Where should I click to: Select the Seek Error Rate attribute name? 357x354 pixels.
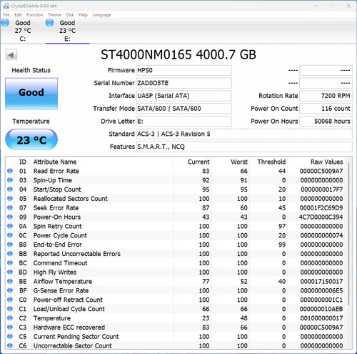[x=56, y=208]
